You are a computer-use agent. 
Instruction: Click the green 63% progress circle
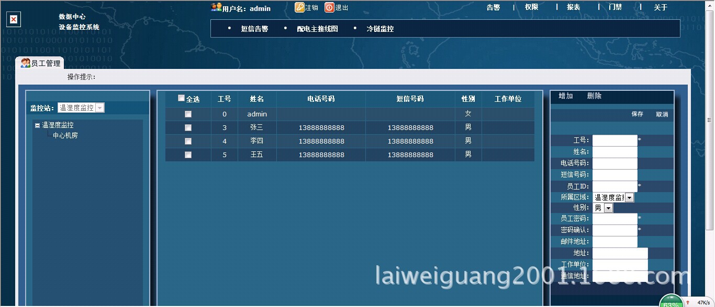tap(672, 302)
